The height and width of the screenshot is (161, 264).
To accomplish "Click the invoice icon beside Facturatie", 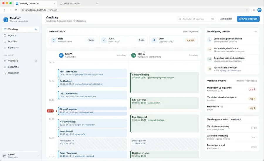I will pos(5,67).
